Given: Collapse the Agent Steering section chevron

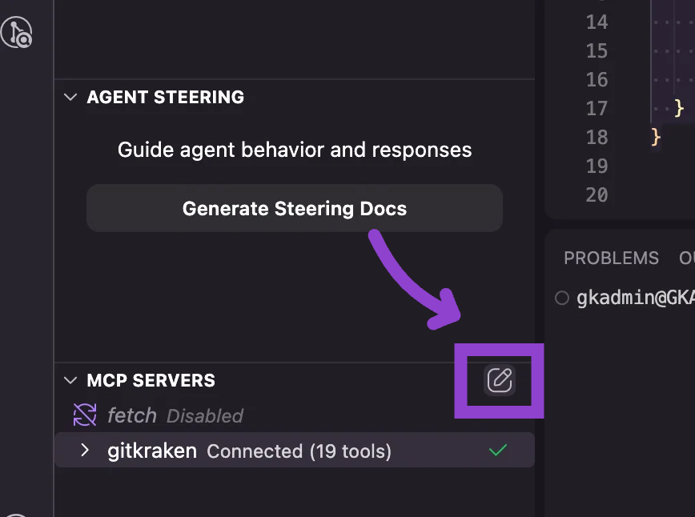Looking at the screenshot, I should tap(71, 98).
